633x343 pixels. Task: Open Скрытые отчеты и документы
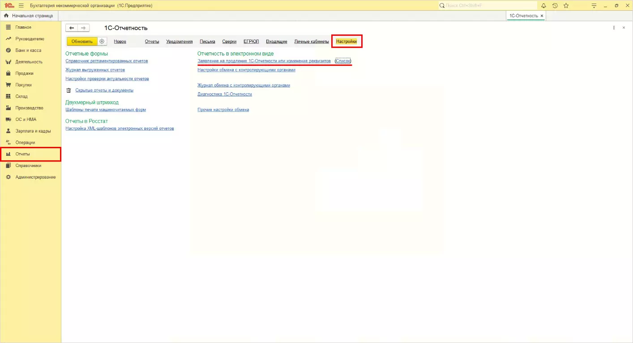(x=104, y=90)
